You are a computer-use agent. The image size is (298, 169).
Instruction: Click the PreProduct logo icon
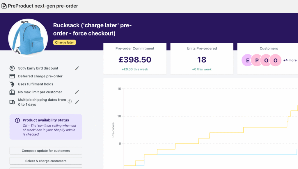click(4, 6)
